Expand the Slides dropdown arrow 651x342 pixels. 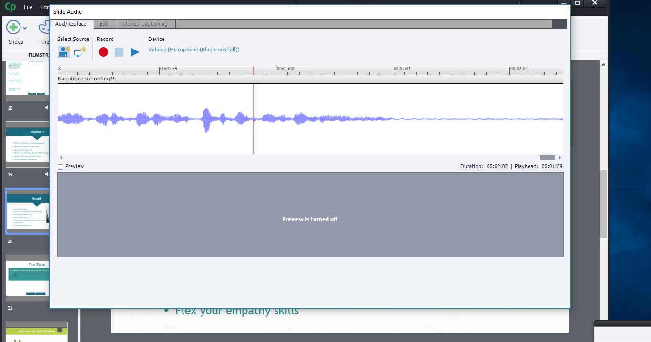[25, 28]
